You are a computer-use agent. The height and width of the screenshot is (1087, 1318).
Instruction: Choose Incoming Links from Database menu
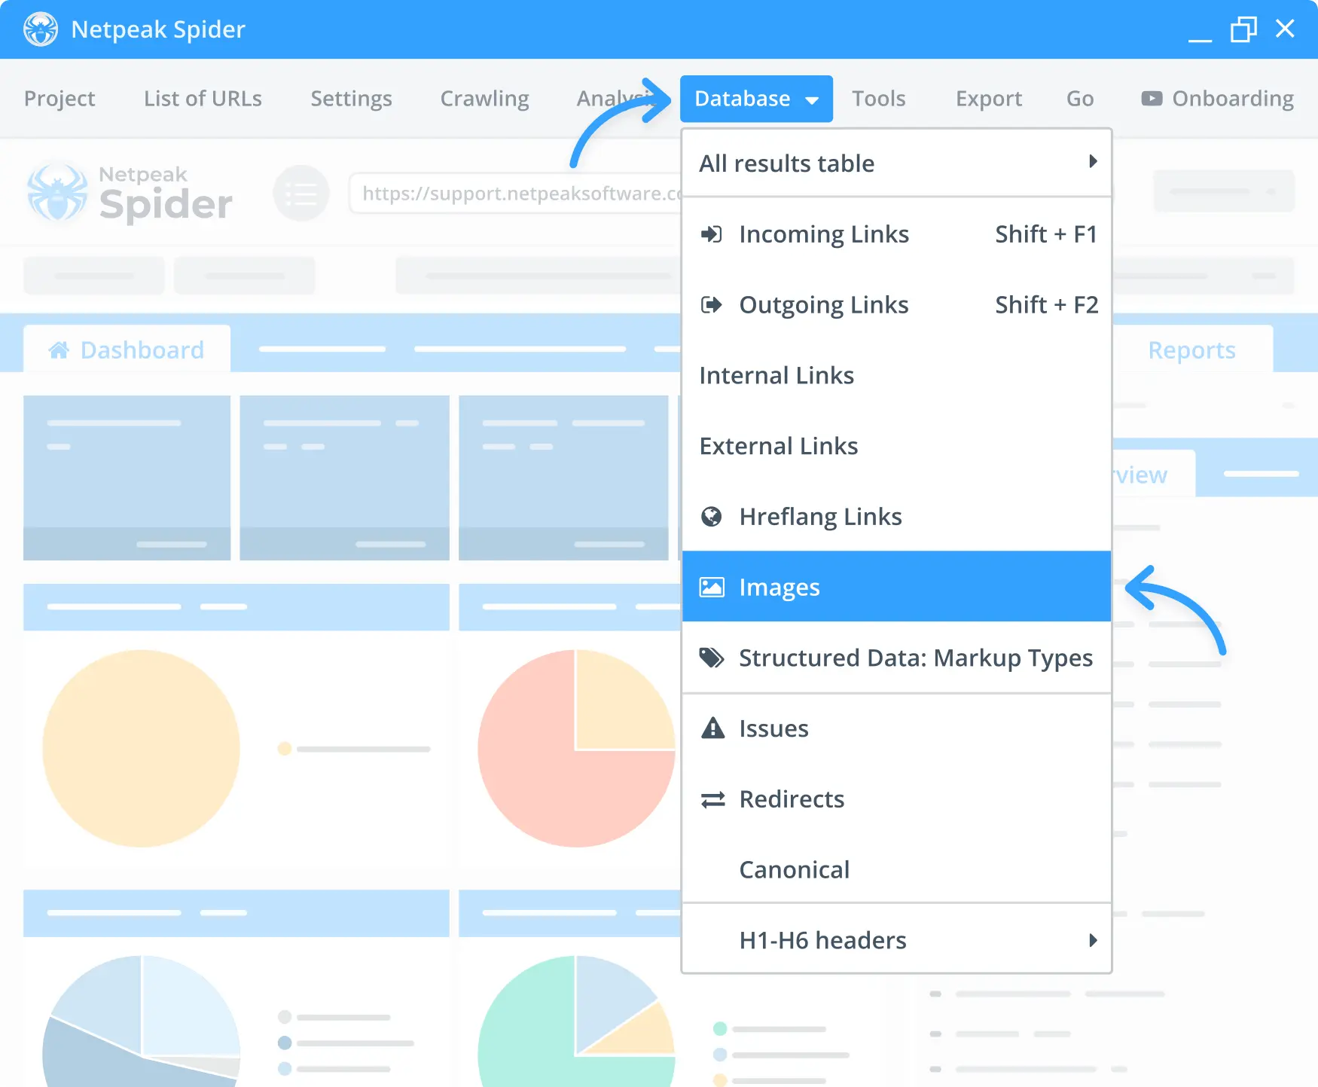(896, 234)
